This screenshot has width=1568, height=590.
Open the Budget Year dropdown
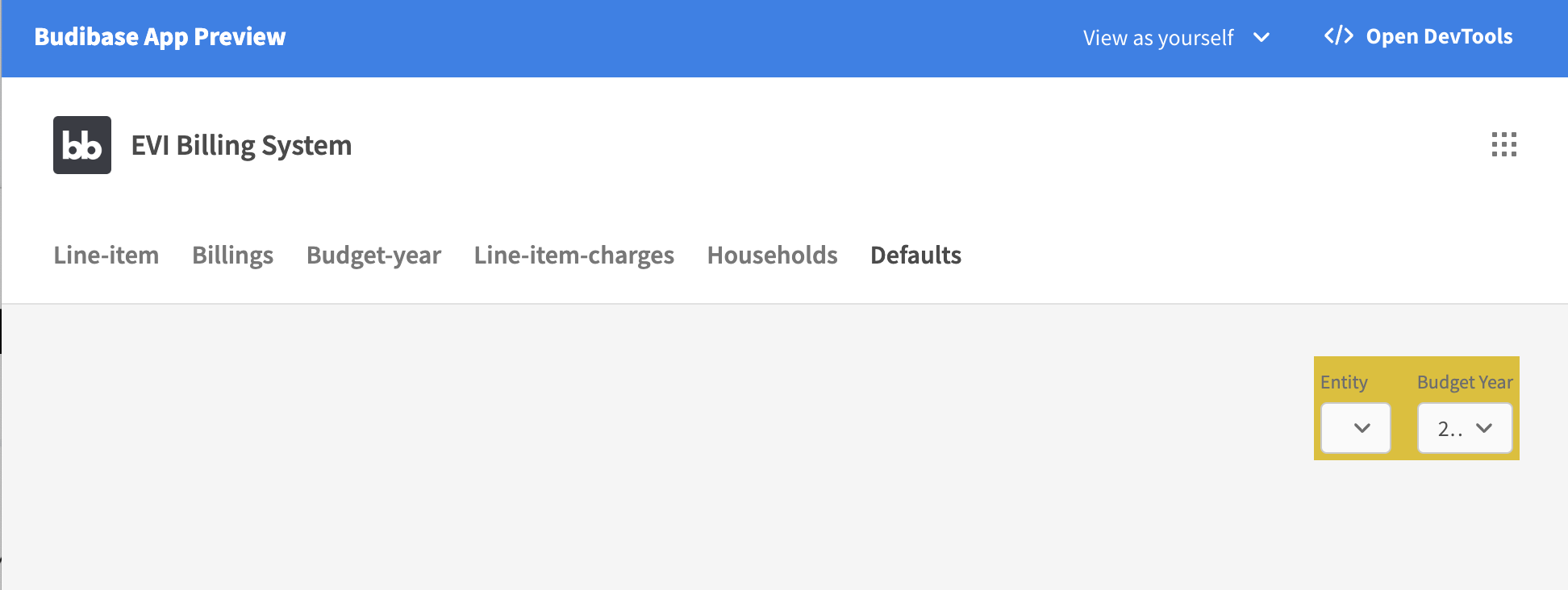pyautogui.click(x=1464, y=428)
